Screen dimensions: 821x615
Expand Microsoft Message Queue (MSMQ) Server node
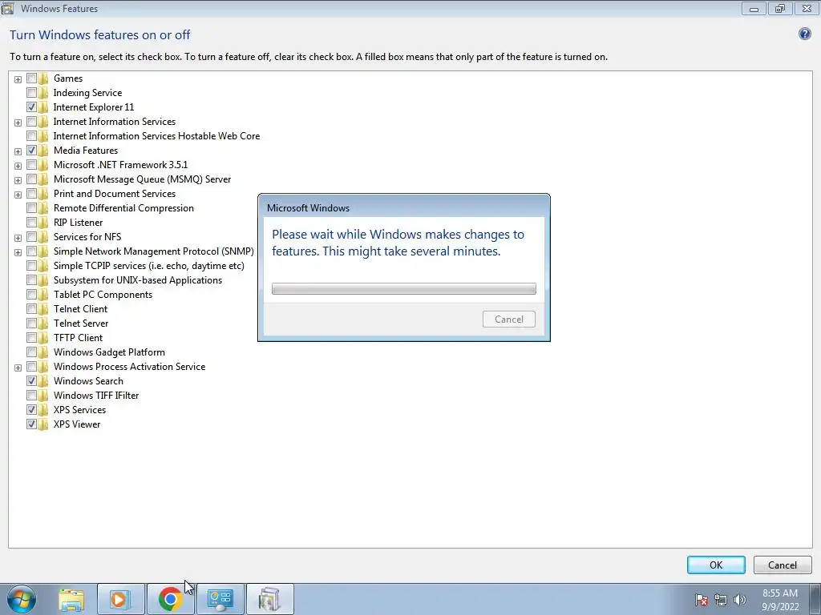[x=18, y=180]
